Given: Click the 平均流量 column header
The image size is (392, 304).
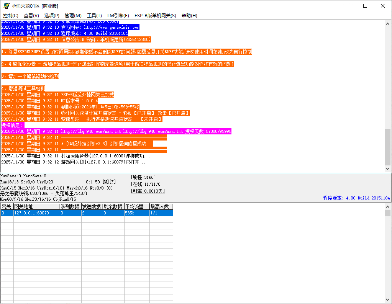Looking at the screenshot, I should point(136,206).
